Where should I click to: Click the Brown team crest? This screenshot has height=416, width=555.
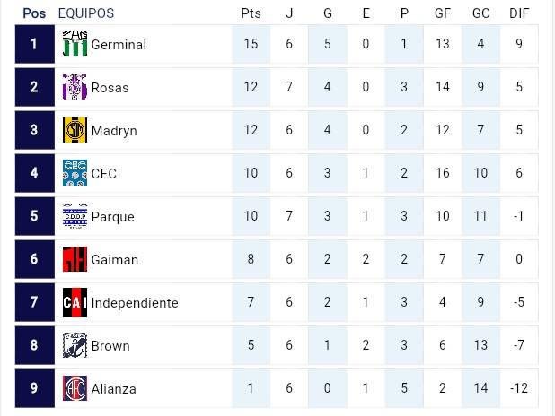(75, 345)
